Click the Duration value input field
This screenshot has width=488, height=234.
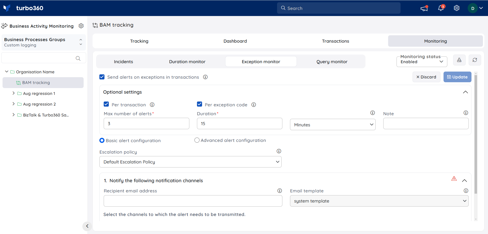click(x=240, y=124)
